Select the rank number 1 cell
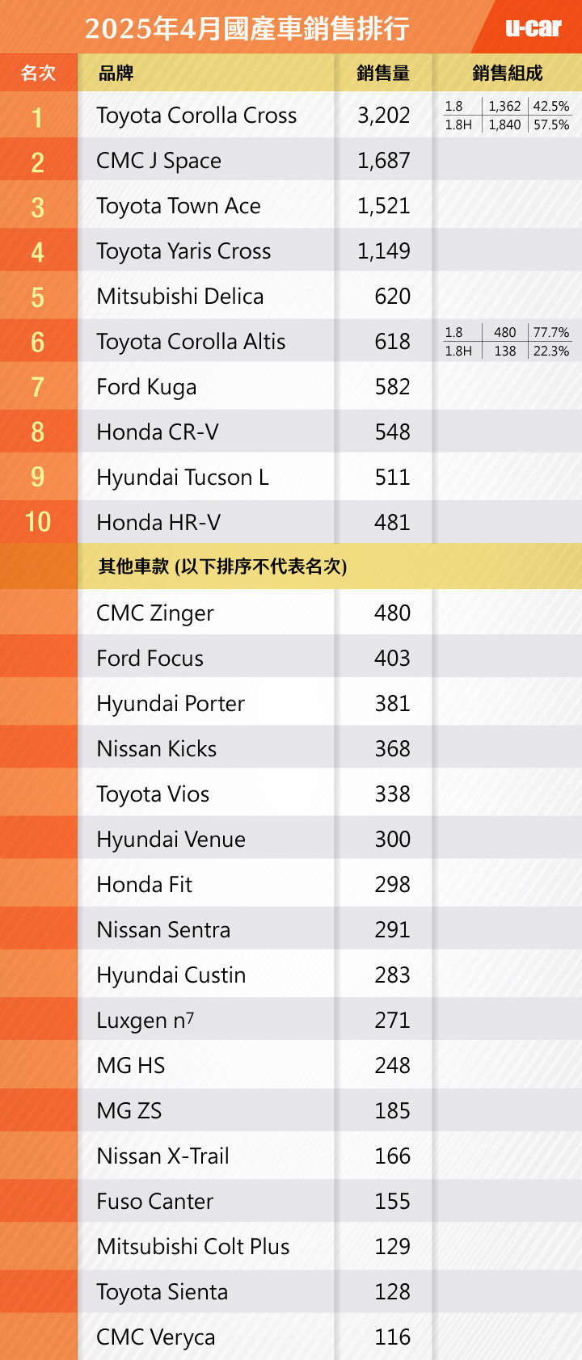Image resolution: width=582 pixels, height=1360 pixels. coord(38,115)
